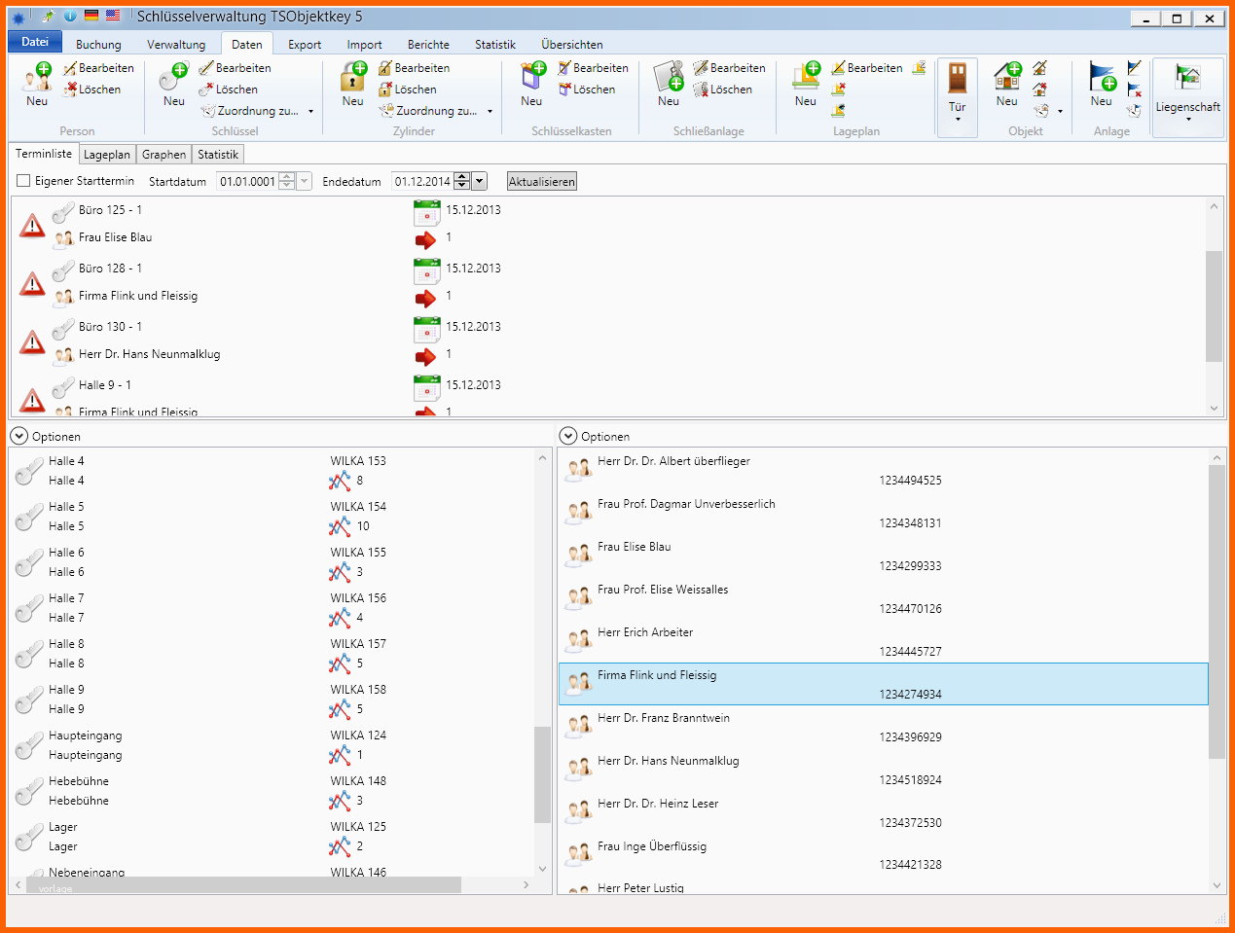Click the delete Lageplan icon with red X
Viewport: 1235px width, 933px height.
click(x=838, y=90)
